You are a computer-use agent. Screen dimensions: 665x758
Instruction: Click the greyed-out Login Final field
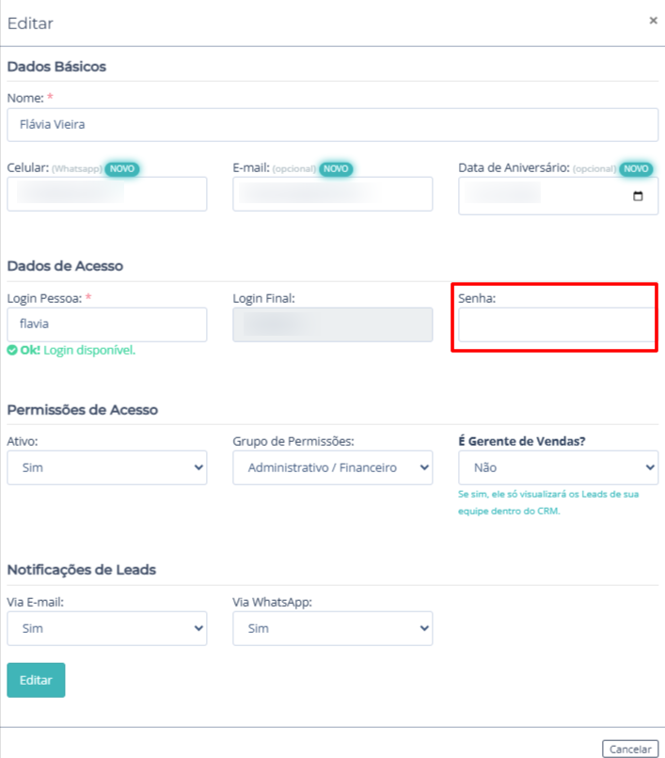point(333,324)
